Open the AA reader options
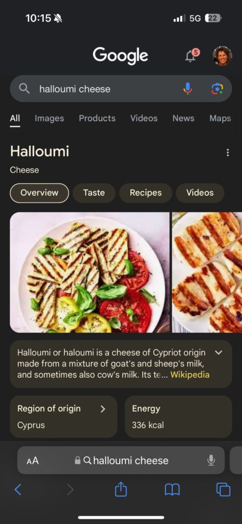Image resolution: width=242 pixels, height=524 pixels. [x=33, y=461]
